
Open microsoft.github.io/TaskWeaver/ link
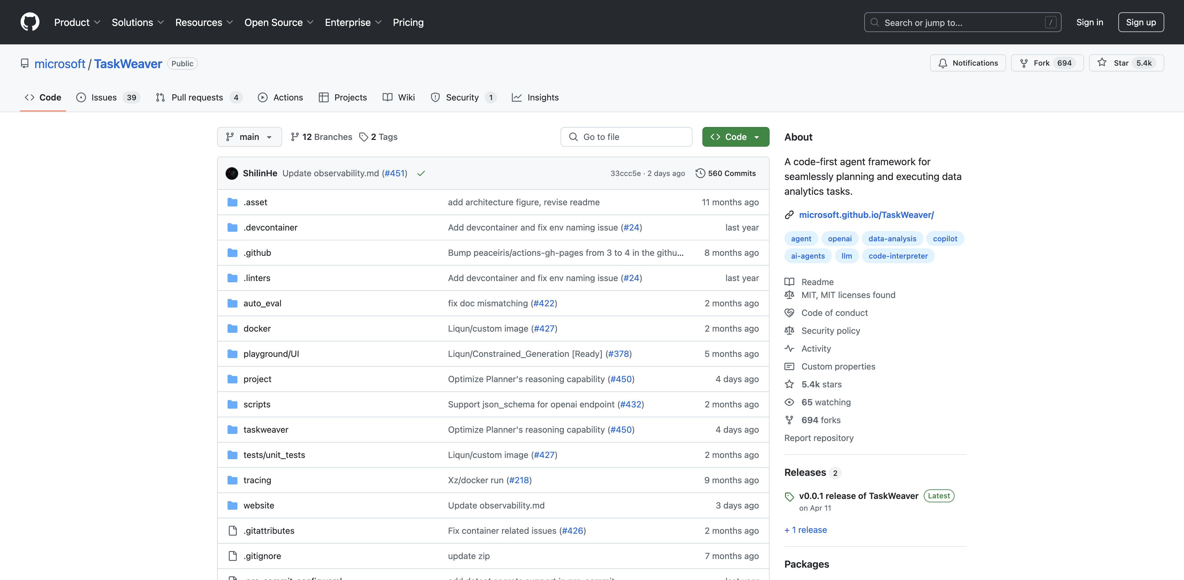(x=866, y=214)
